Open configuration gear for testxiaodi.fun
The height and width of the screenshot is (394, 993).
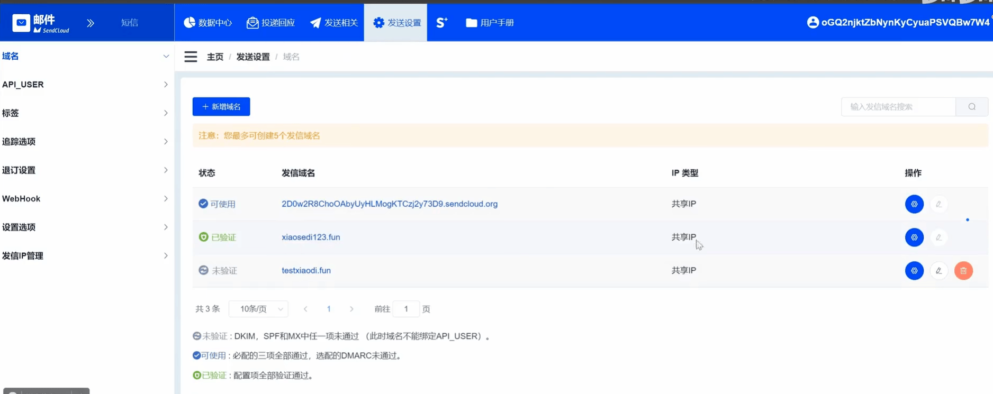(914, 271)
